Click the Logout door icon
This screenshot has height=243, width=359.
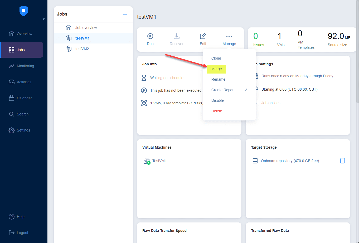12,233
